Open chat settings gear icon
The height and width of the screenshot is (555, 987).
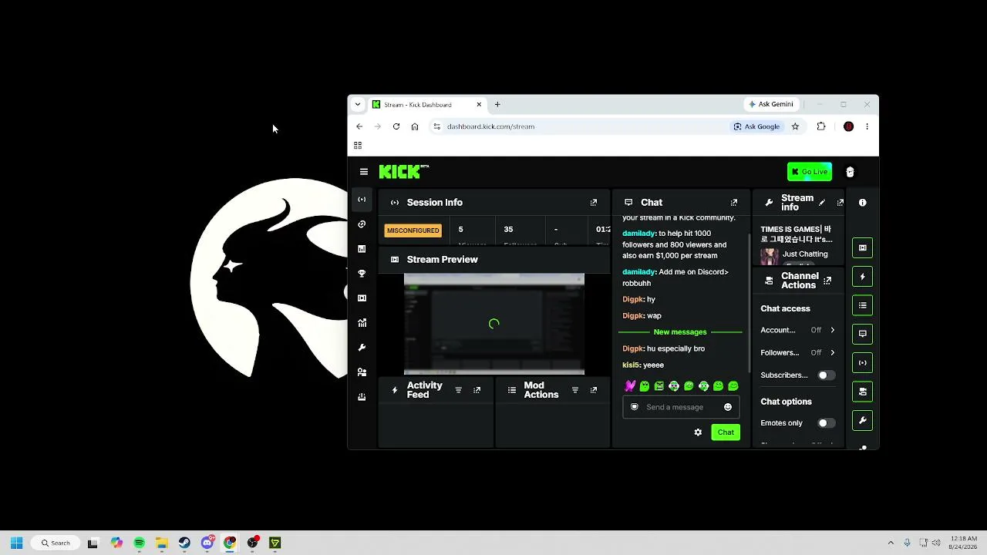coord(698,432)
